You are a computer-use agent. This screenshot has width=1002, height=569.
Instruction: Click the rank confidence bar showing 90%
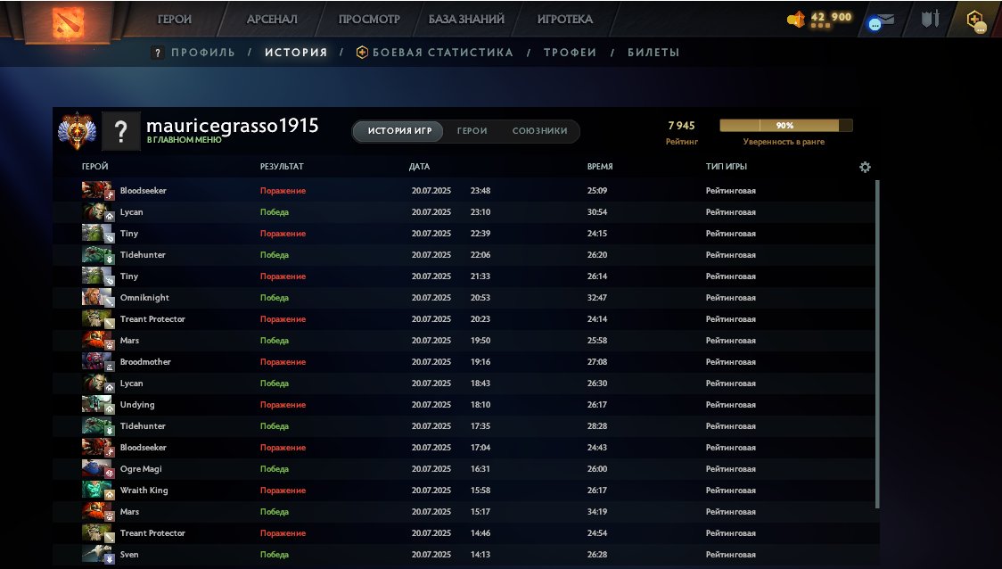786,126
